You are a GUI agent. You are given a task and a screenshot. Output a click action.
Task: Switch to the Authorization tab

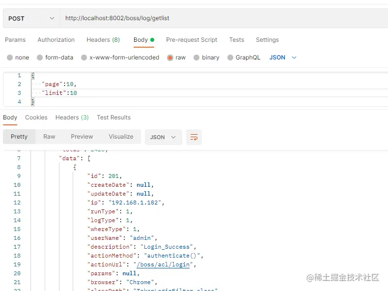pos(56,40)
